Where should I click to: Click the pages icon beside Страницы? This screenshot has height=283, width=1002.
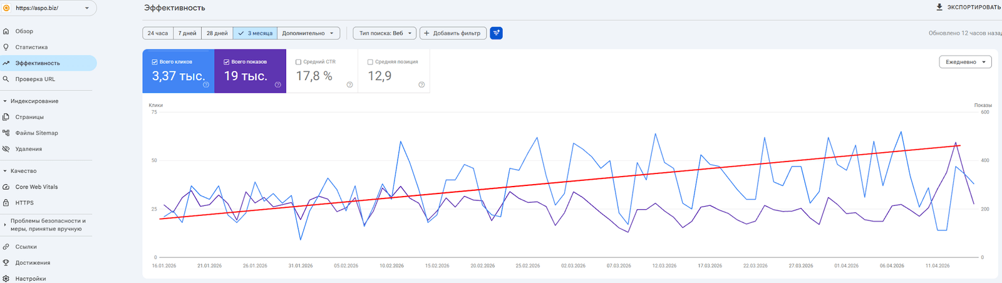coord(6,117)
